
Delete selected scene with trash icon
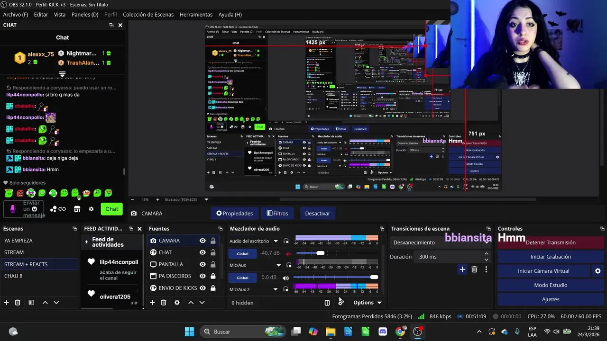(x=18, y=303)
